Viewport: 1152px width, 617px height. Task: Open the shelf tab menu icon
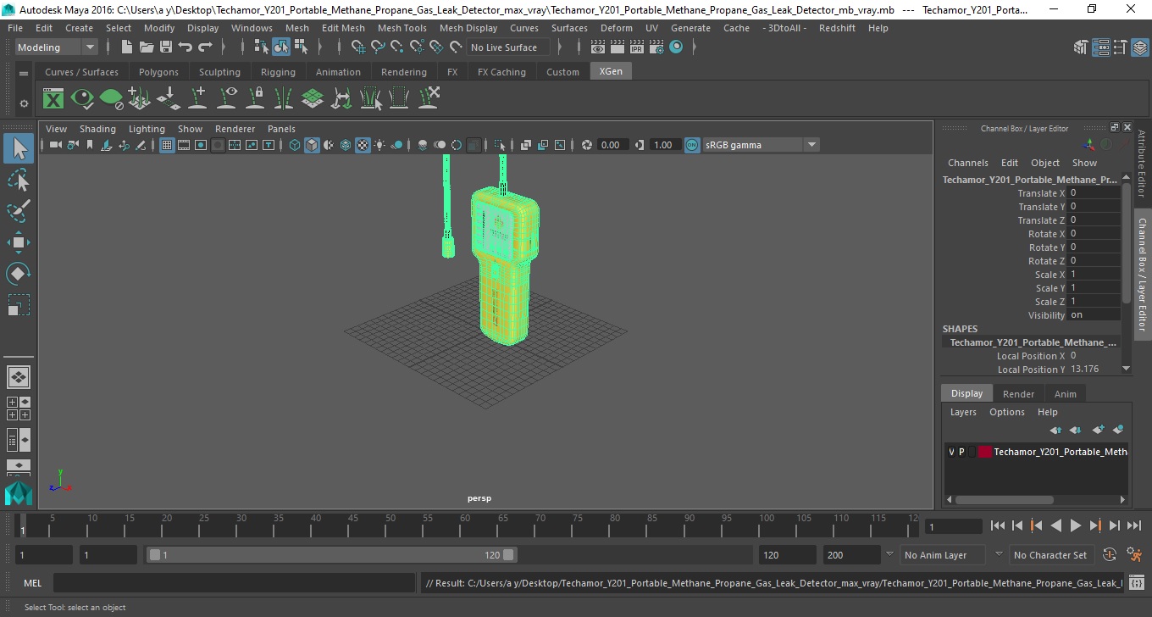[24, 73]
